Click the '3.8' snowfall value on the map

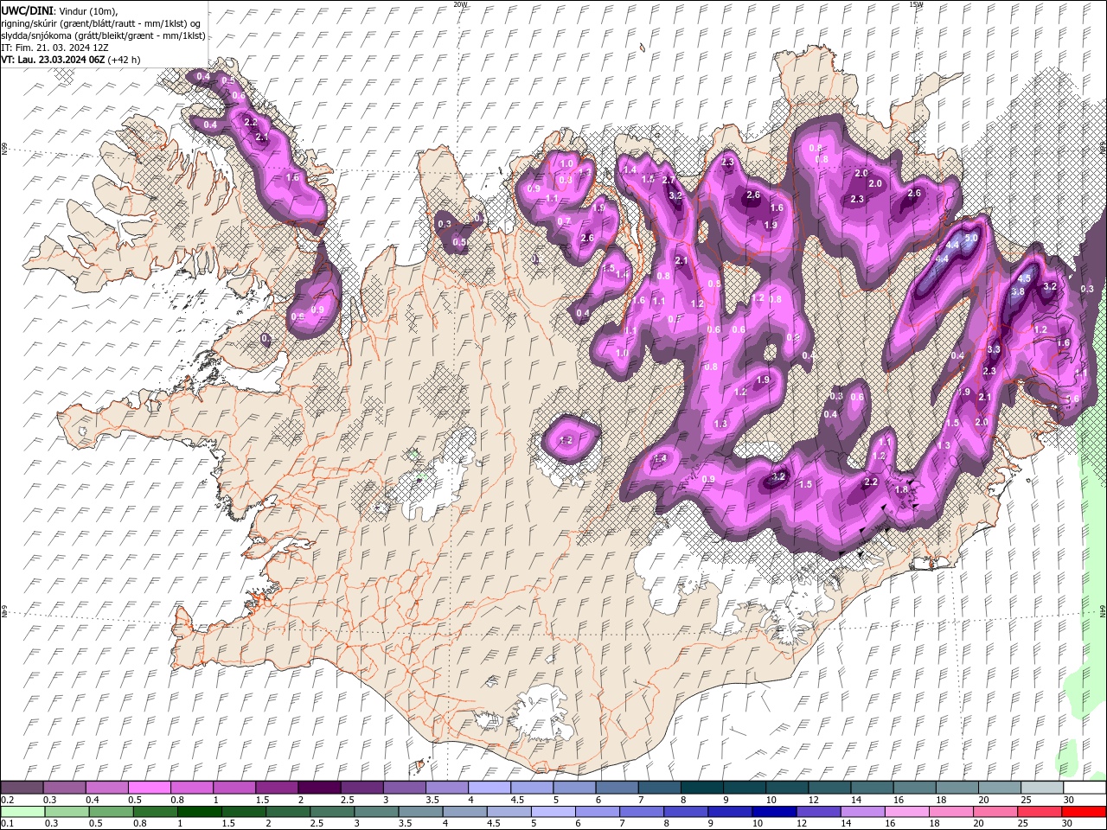1018,291
